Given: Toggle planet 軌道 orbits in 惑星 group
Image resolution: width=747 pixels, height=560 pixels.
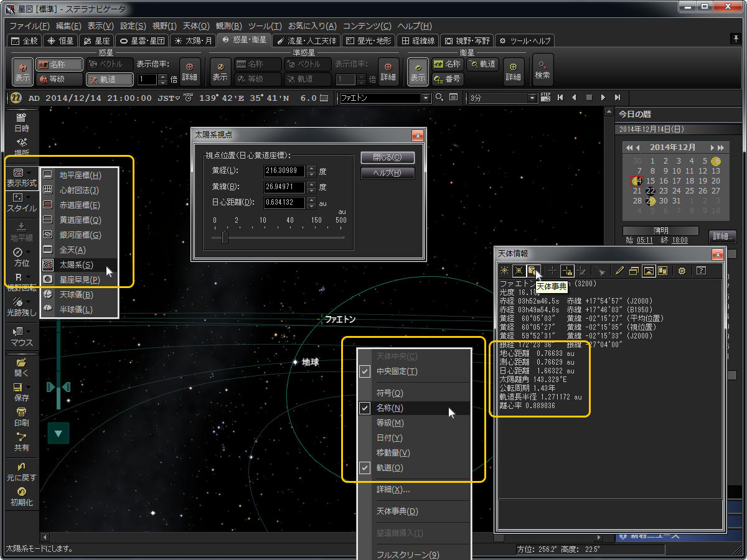Looking at the screenshot, I should point(109,80).
